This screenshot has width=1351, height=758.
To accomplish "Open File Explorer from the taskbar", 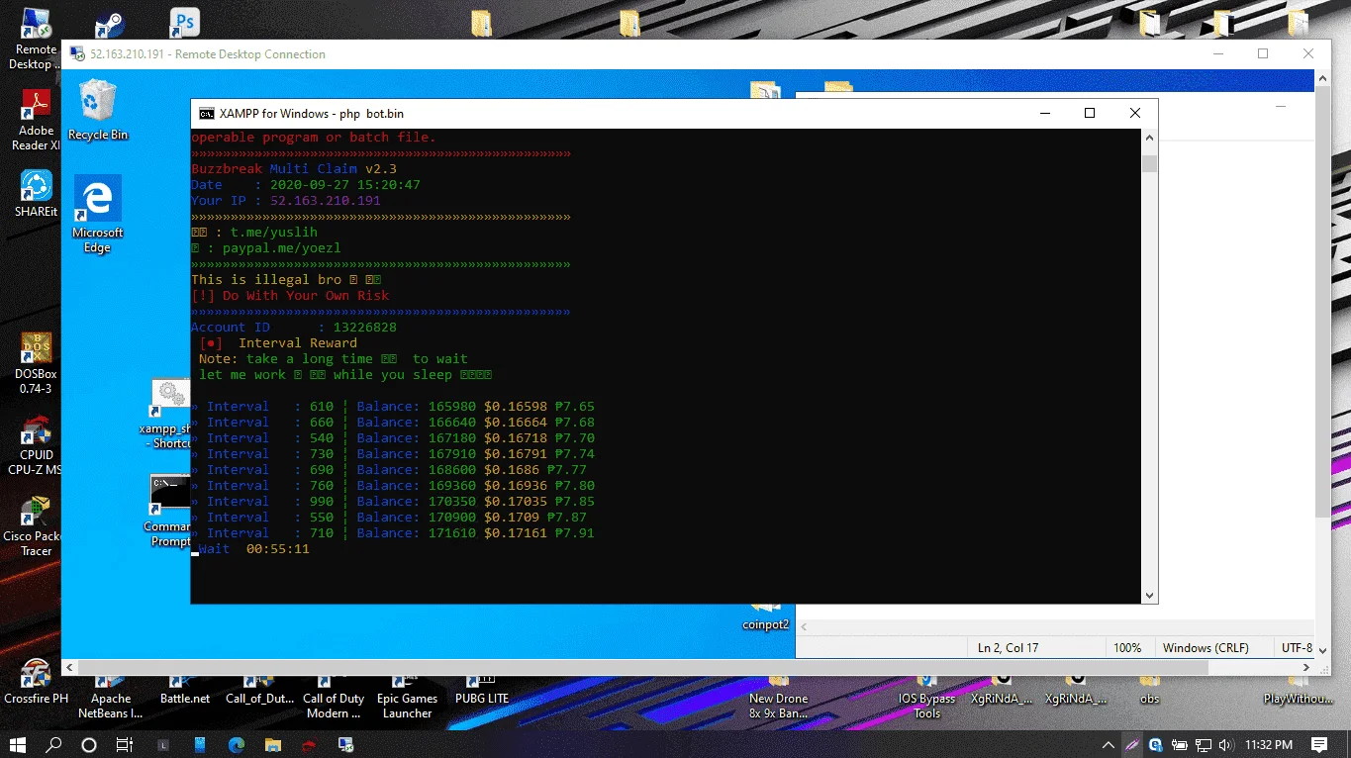I will tap(272, 744).
